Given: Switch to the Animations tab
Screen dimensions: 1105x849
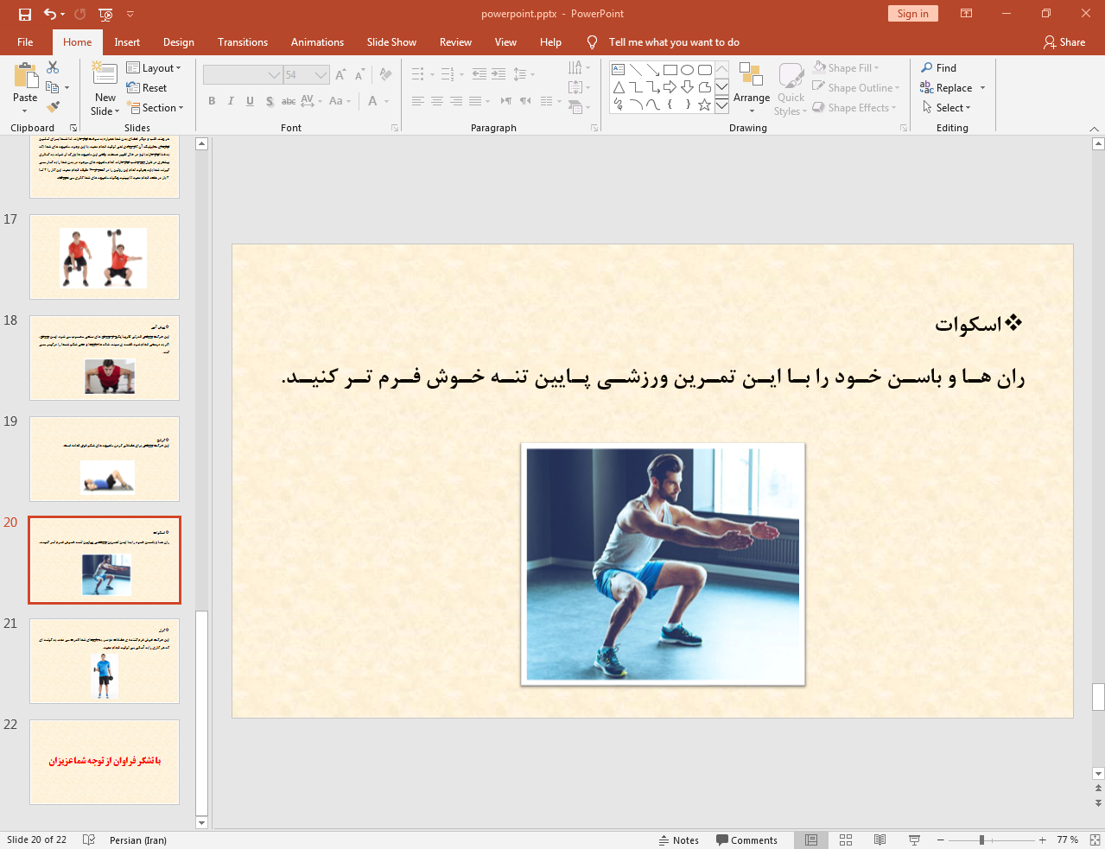Looking at the screenshot, I should pyautogui.click(x=317, y=41).
